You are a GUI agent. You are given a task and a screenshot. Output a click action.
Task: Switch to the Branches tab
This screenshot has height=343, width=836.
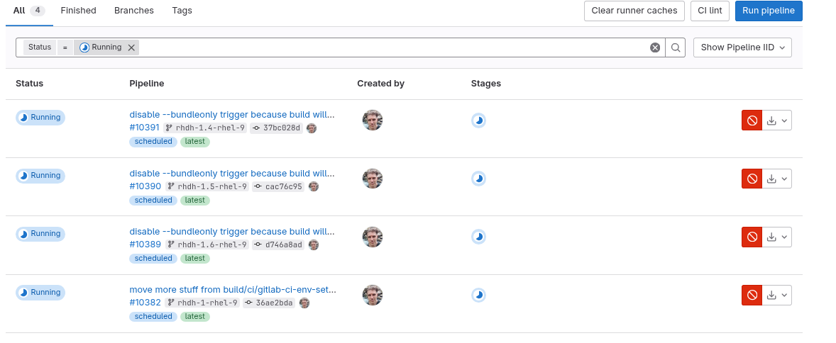click(133, 11)
